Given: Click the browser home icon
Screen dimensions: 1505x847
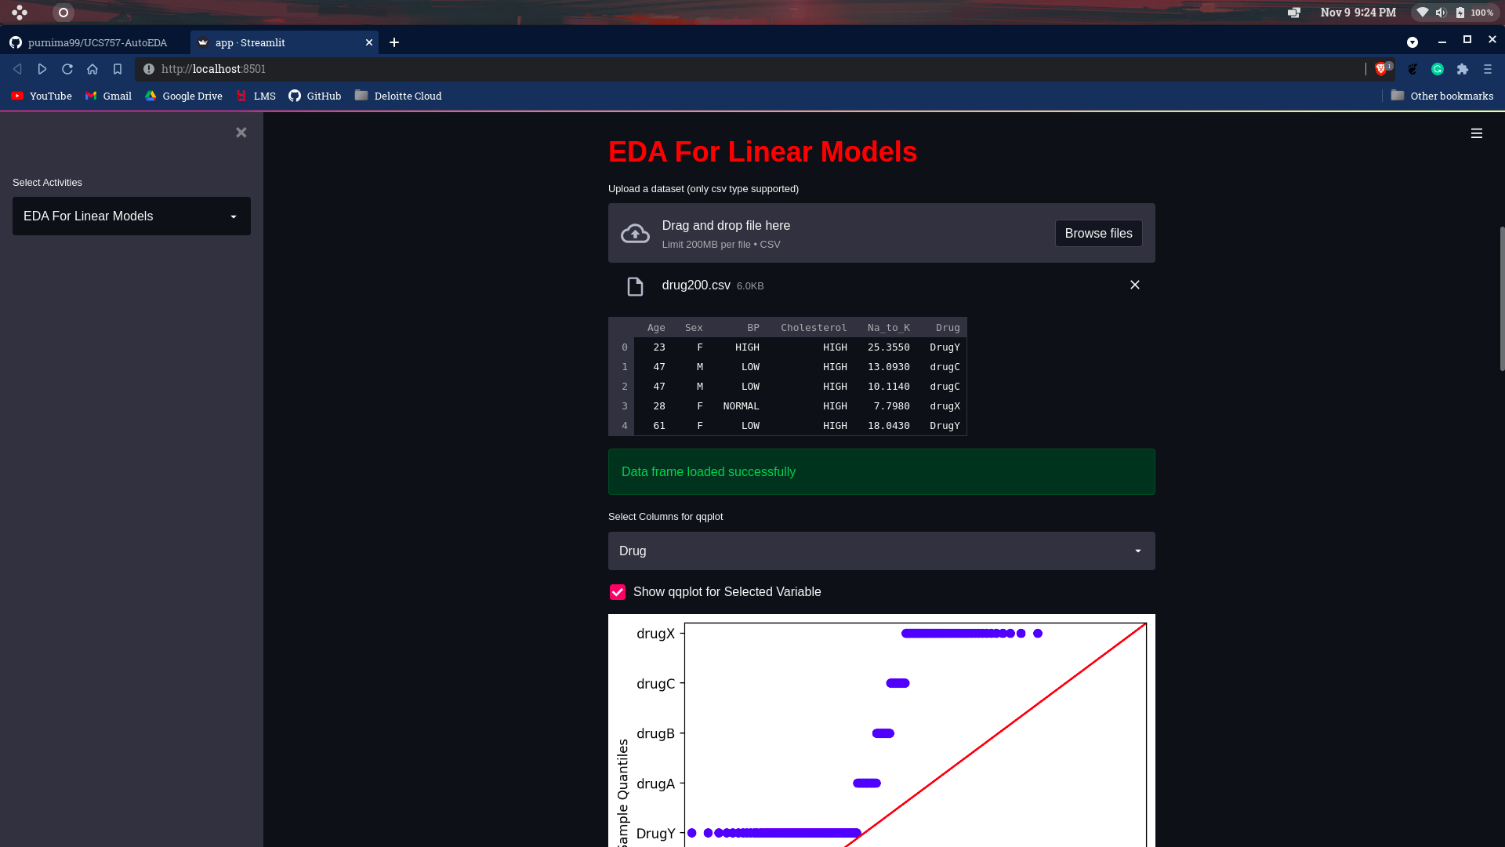Looking at the screenshot, I should (92, 69).
